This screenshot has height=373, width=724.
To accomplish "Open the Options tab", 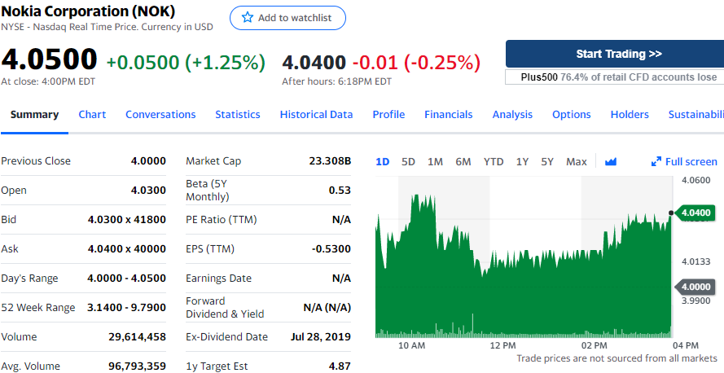I will 572,115.
